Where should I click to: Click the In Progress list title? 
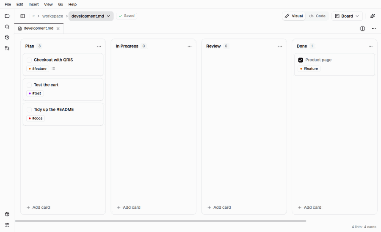pyautogui.click(x=127, y=46)
